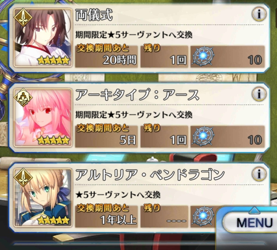
Task: Open info for アルトリア・ペンドラゴン
Action: pyautogui.click(x=259, y=174)
